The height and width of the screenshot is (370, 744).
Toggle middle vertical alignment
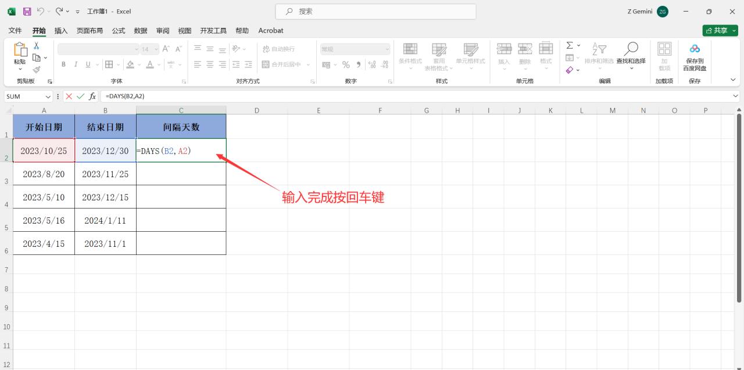210,49
